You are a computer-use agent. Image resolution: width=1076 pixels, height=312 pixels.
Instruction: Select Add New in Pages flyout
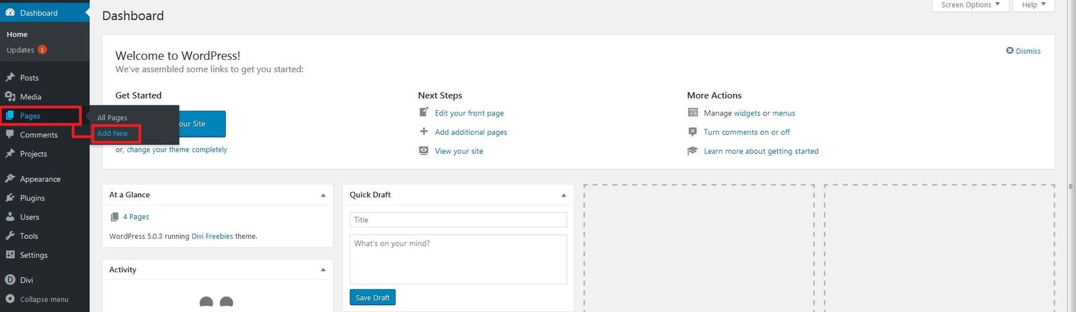click(x=112, y=134)
